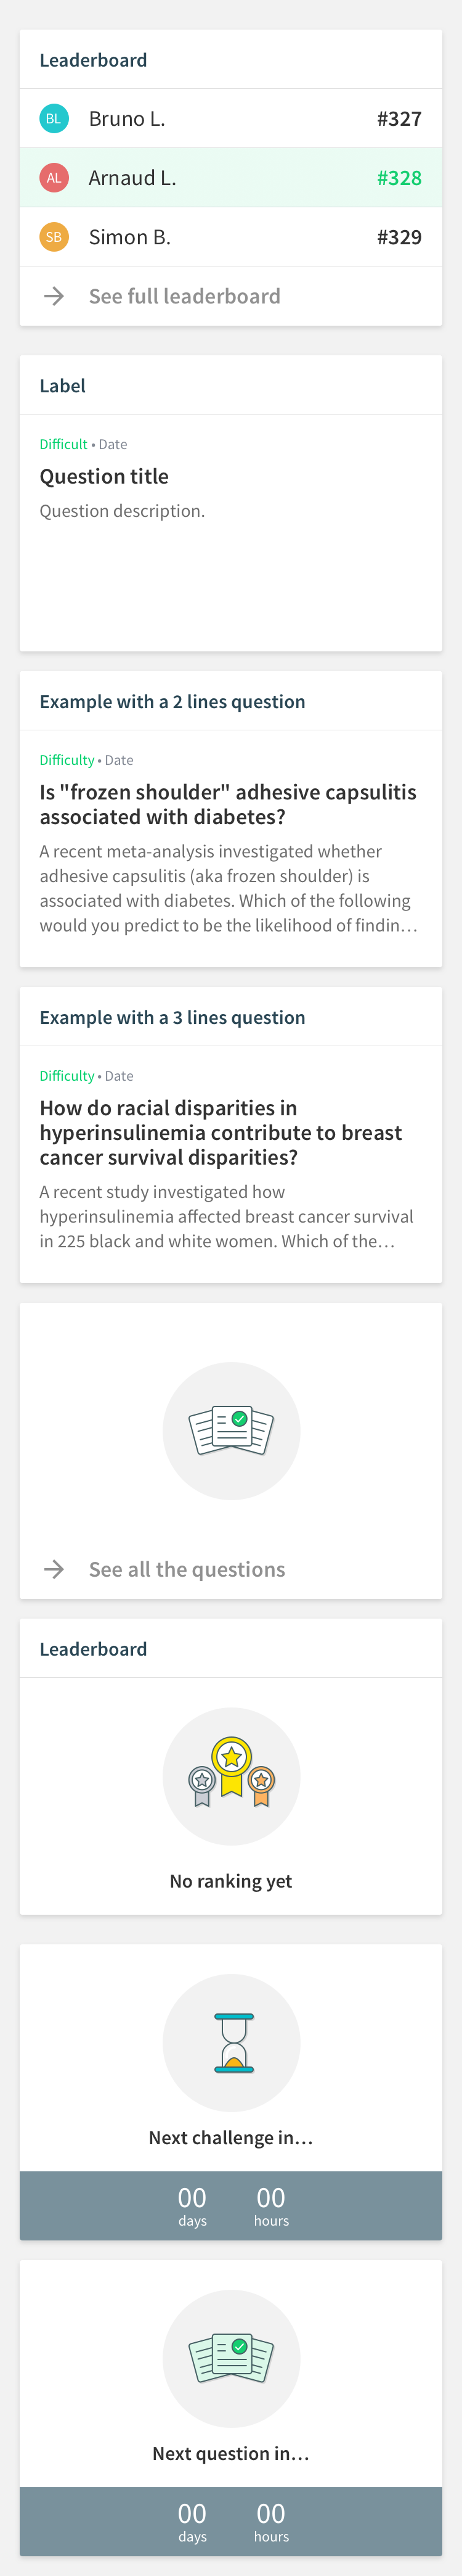Click the medals ranking illustration
This screenshot has width=462, height=2576.
coord(232,1775)
